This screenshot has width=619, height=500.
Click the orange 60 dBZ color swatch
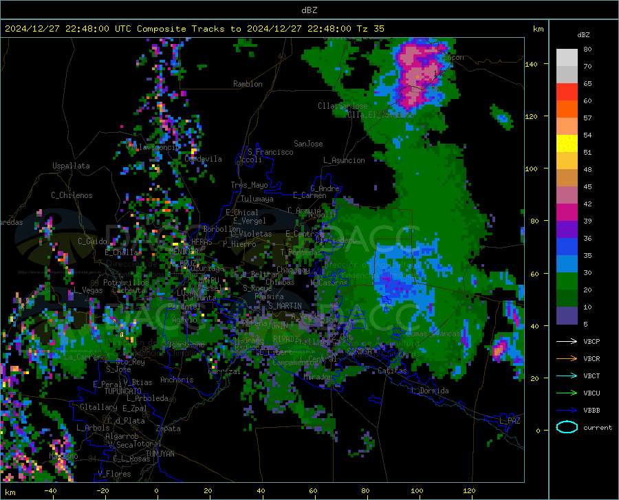(567, 109)
